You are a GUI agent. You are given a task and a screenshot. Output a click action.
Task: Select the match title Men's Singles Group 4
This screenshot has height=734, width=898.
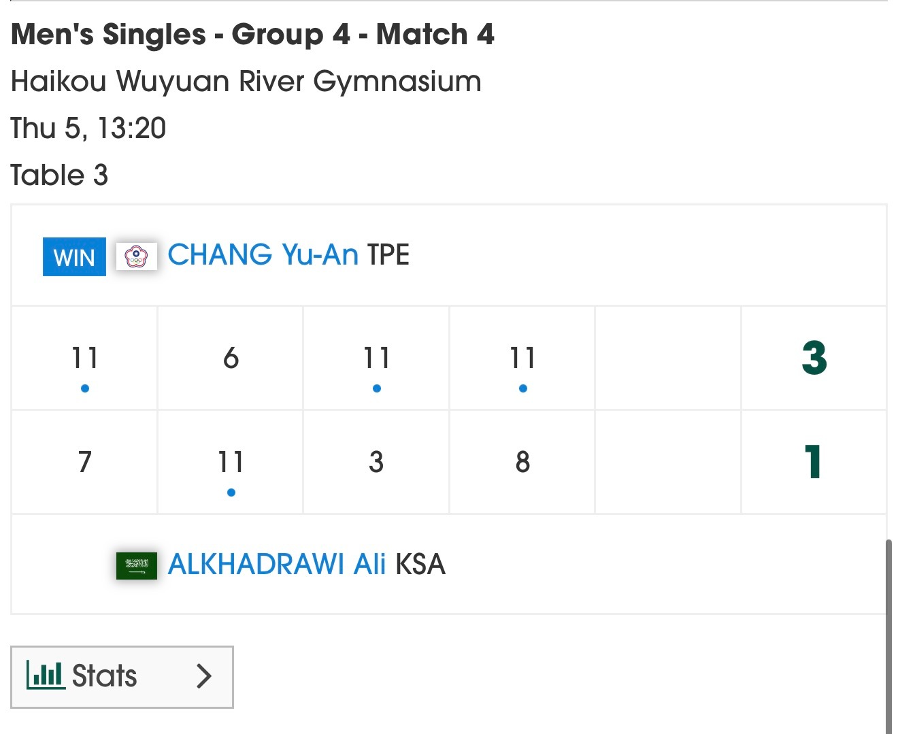pos(253,34)
